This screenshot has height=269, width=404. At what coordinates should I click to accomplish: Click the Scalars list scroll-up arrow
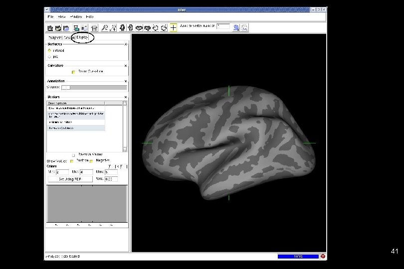point(125,103)
